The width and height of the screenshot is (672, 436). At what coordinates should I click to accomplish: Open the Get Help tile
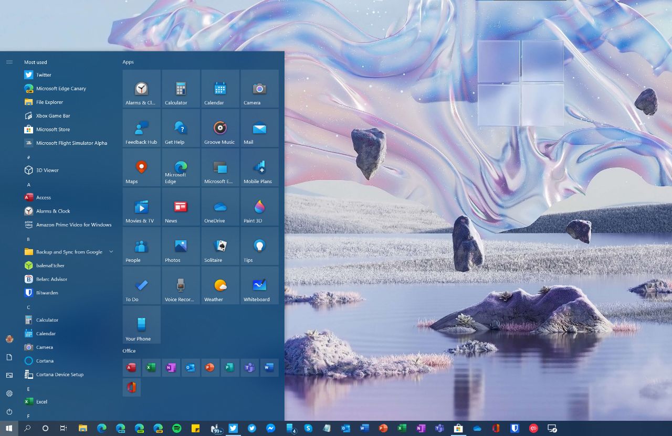[x=181, y=128]
